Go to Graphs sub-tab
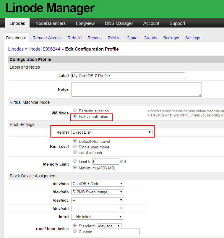This screenshot has width=224, height=238. click(150, 38)
